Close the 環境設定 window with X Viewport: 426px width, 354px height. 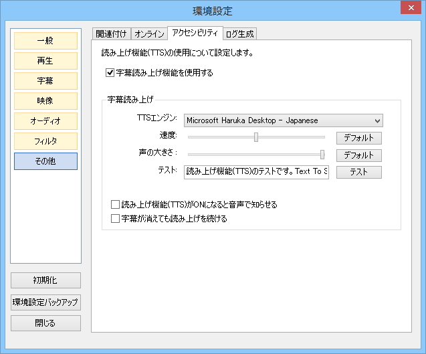click(x=411, y=7)
